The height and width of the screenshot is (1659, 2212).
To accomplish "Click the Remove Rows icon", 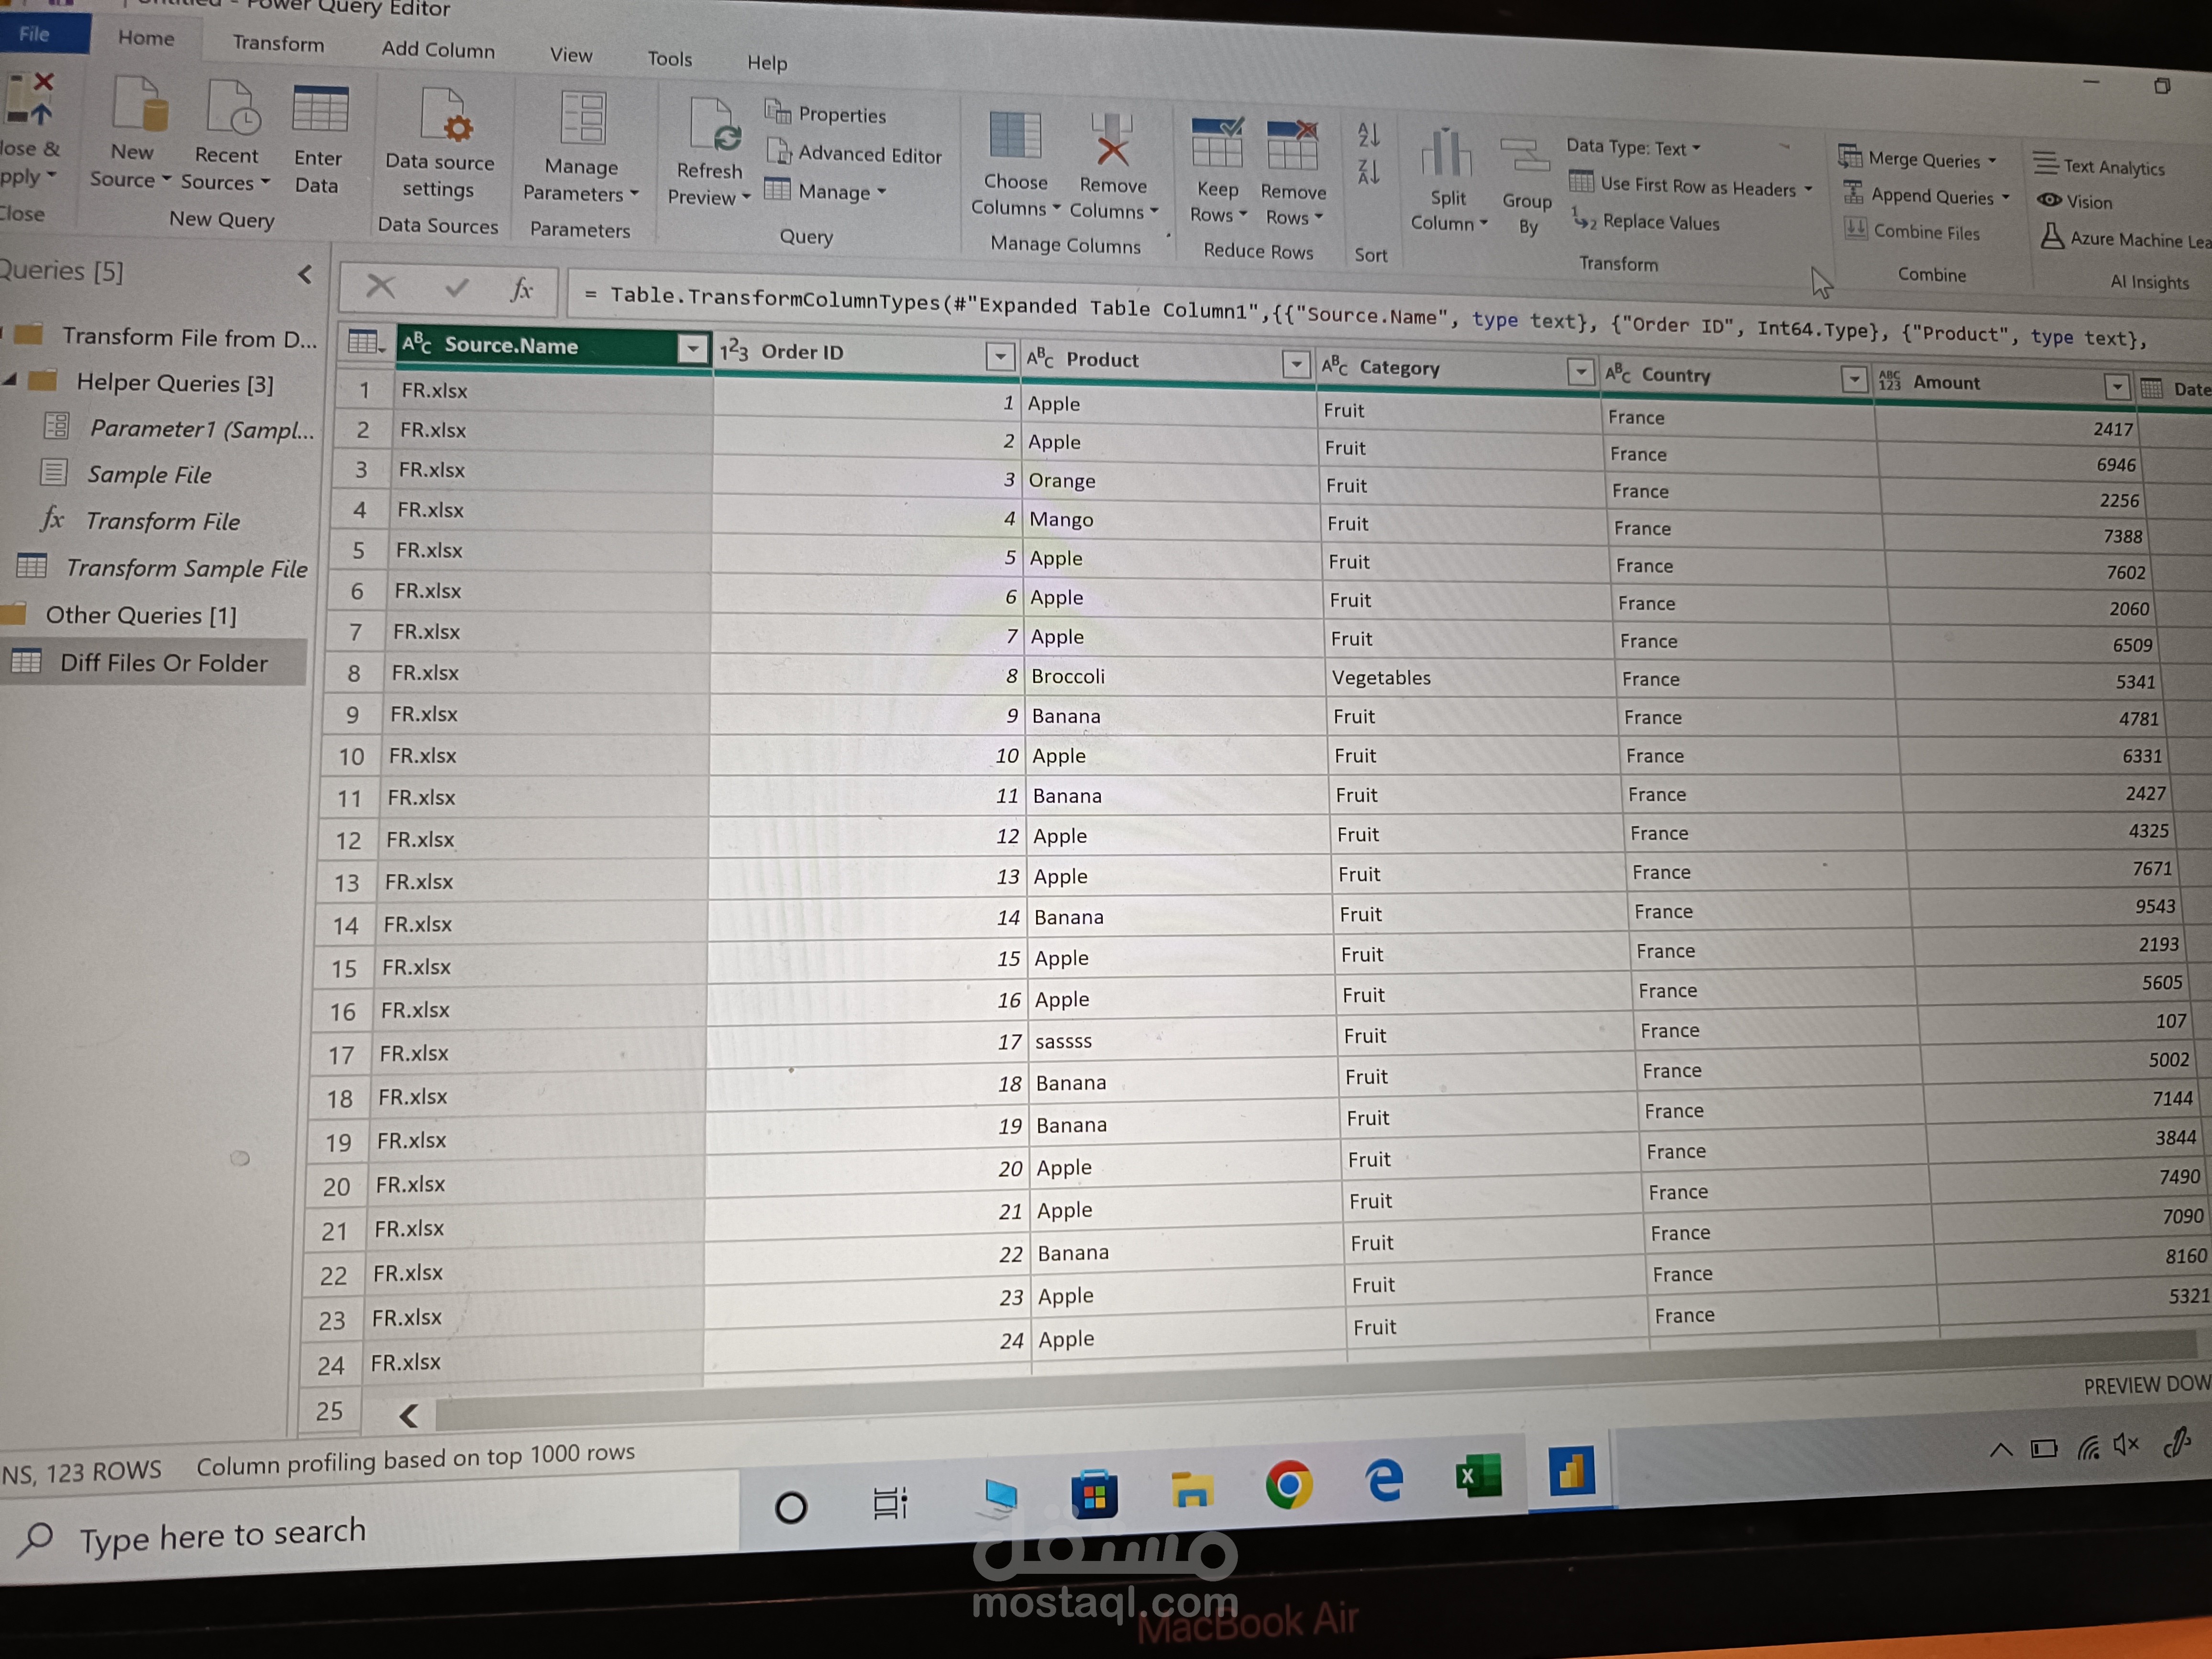I will click(x=1292, y=146).
